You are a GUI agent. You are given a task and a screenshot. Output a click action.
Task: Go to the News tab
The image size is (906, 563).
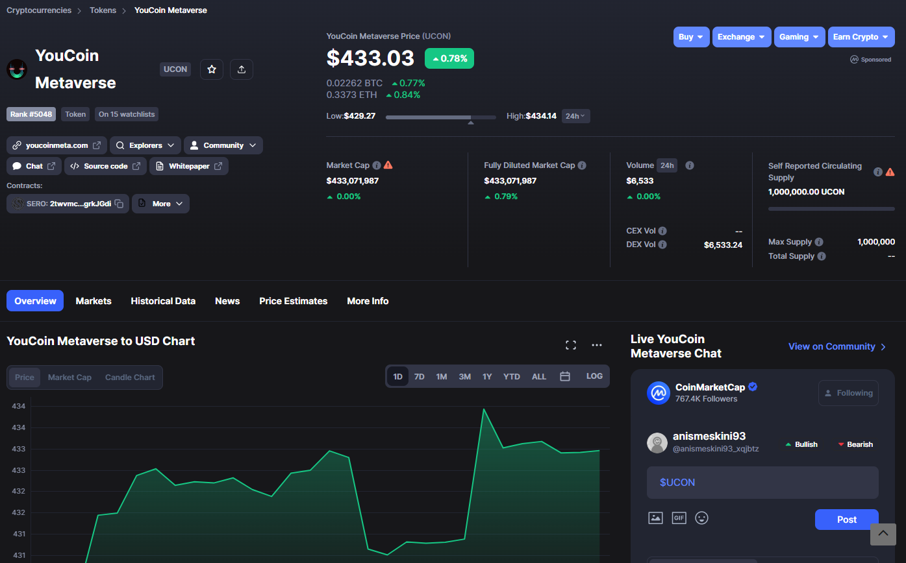[227, 301]
